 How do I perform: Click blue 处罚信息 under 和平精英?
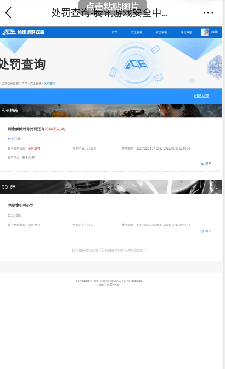point(14,139)
